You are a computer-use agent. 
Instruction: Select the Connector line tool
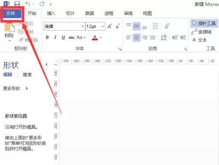pyautogui.click(x=201, y=32)
